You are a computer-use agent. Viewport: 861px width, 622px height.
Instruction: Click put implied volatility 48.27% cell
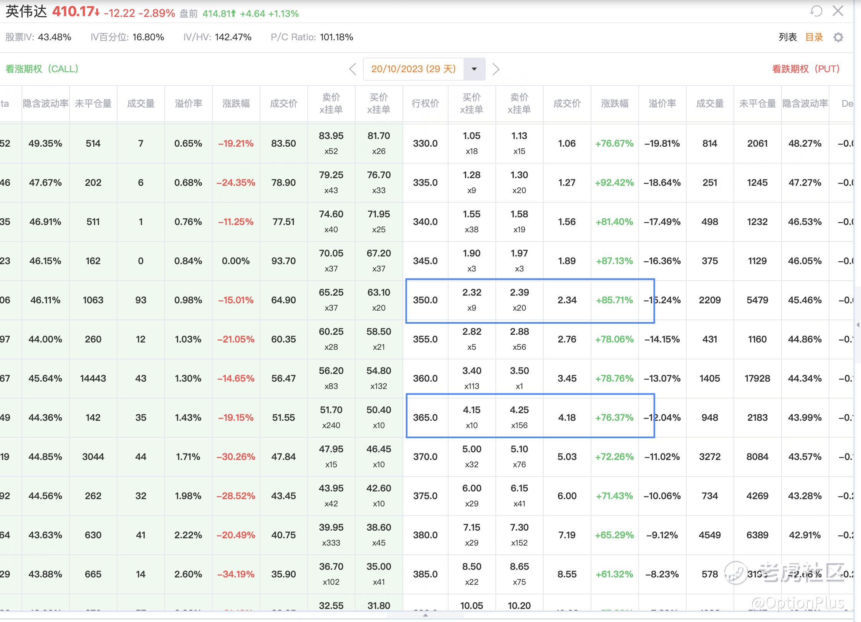[x=805, y=144]
